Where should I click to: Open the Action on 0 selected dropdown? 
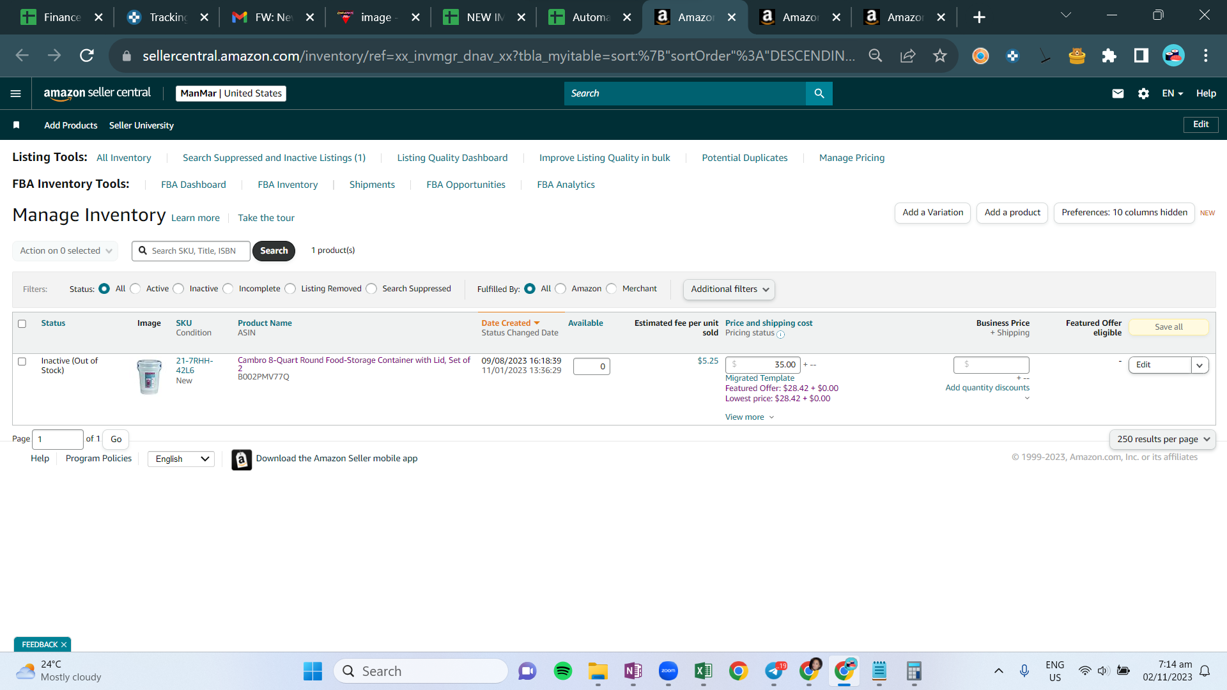point(66,251)
